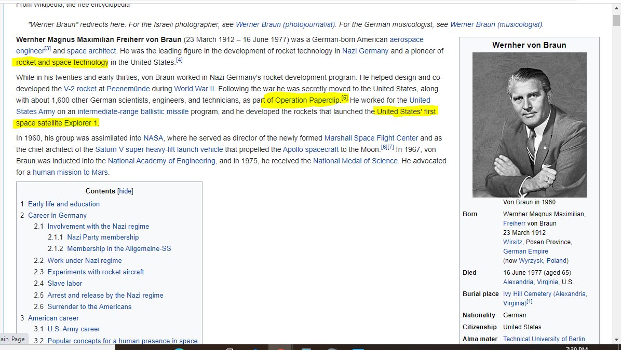
Task: Jump to American career section
Action: pyautogui.click(x=53, y=319)
